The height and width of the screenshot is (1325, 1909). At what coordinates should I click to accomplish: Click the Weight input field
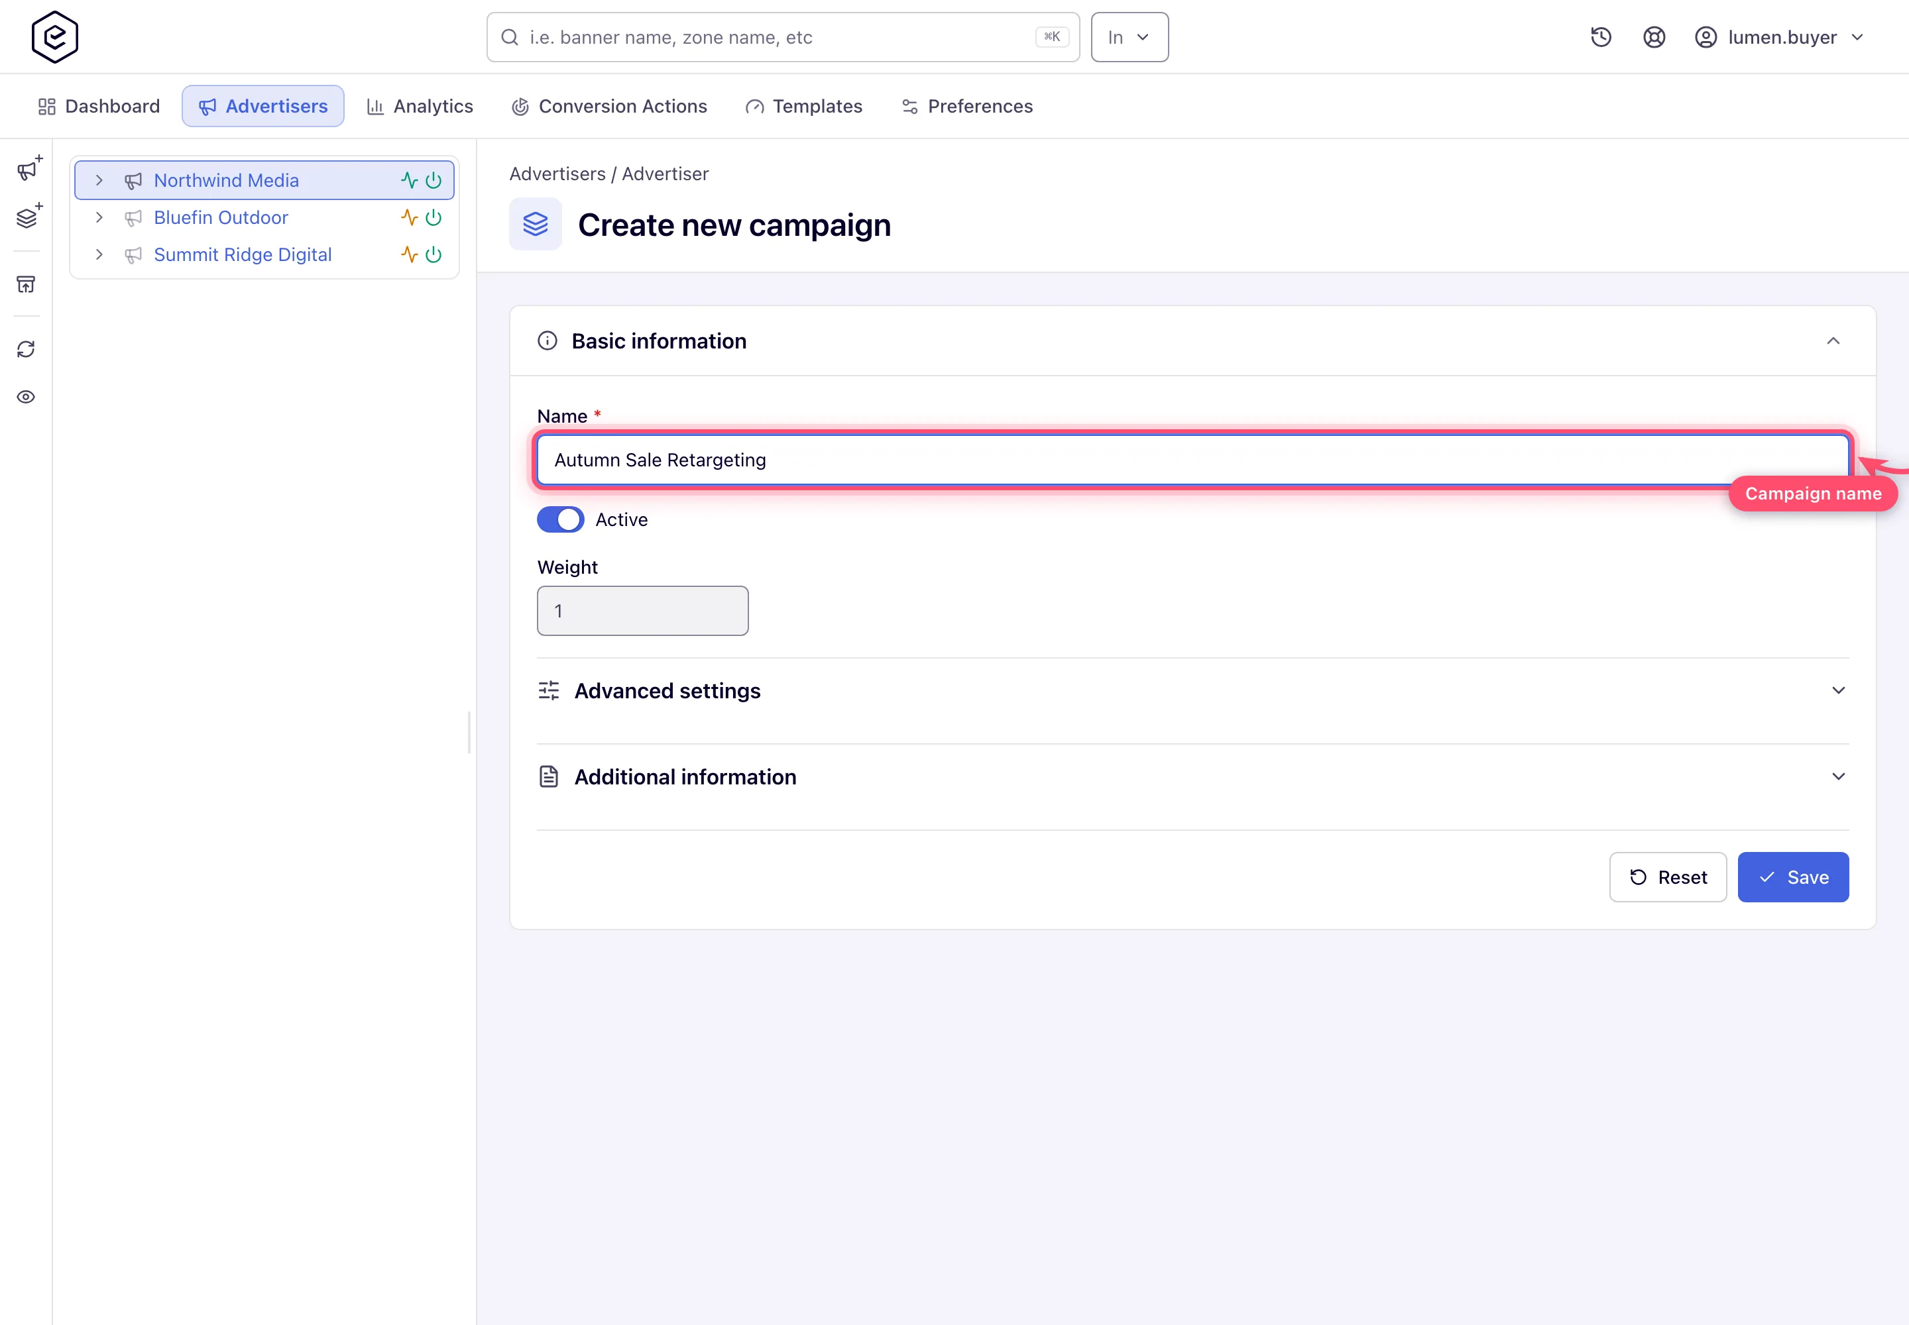click(x=643, y=611)
